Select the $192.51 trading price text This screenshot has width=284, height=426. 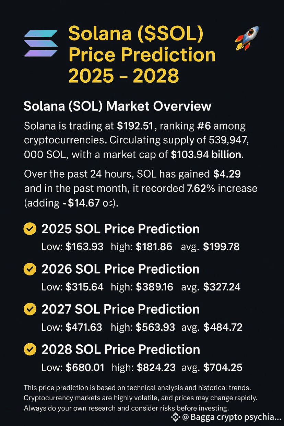(137, 126)
